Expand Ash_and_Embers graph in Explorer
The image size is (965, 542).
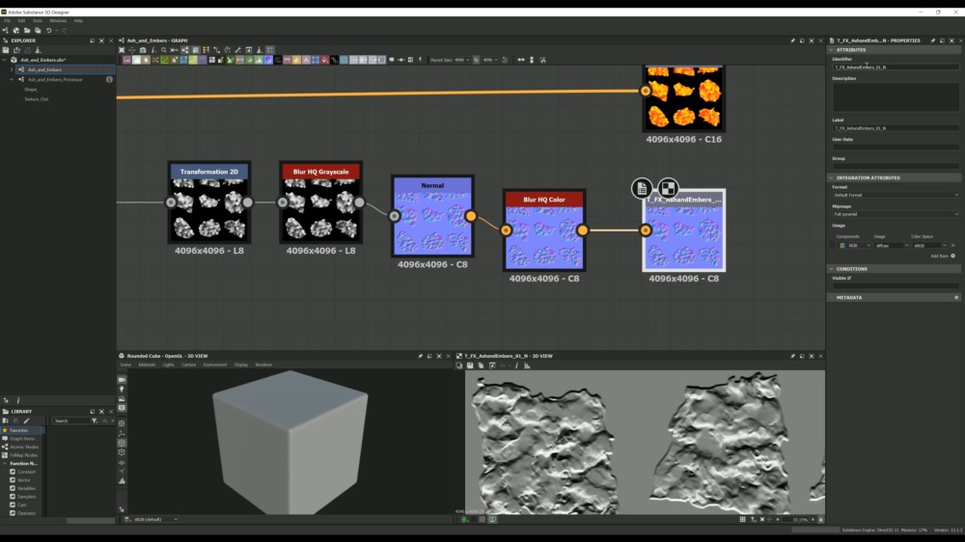click(12, 70)
